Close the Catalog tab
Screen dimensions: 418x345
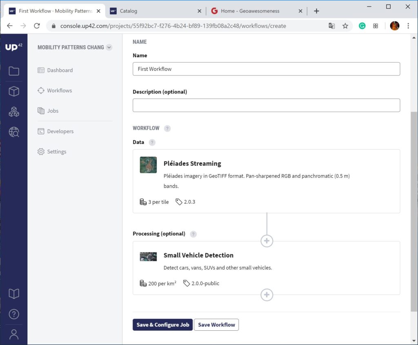[x=199, y=11]
